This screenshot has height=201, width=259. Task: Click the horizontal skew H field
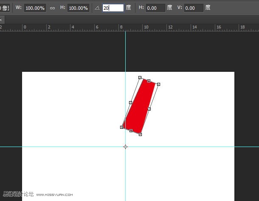tap(155, 8)
